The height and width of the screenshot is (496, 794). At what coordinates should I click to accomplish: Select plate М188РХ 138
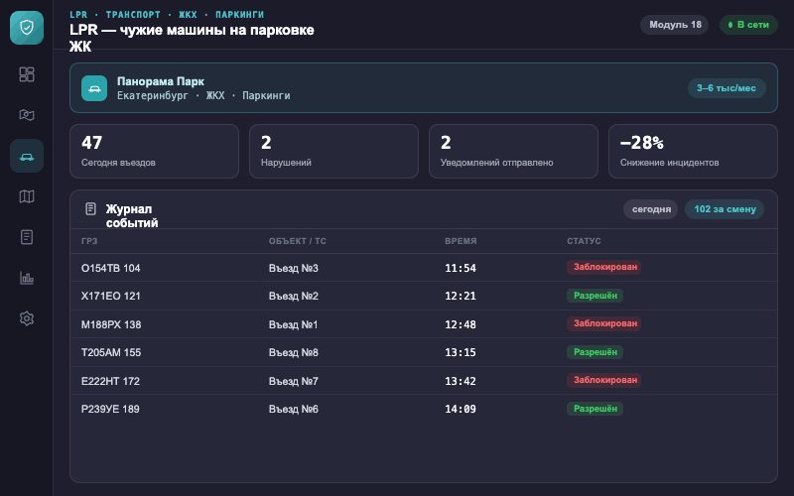[x=111, y=324]
